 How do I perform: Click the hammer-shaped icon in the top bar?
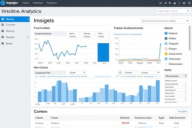click(179, 3)
